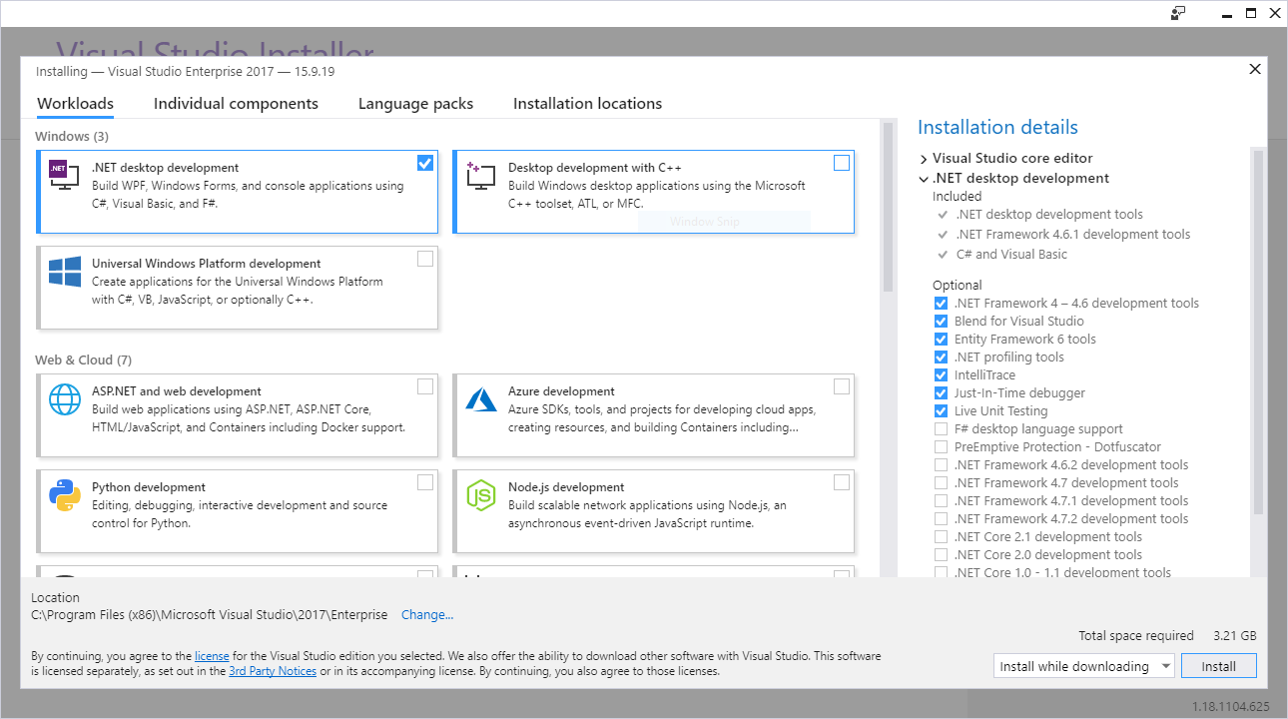Screen dimensions: 1288x719
Task: Open the Language packs tab
Action: coord(415,104)
